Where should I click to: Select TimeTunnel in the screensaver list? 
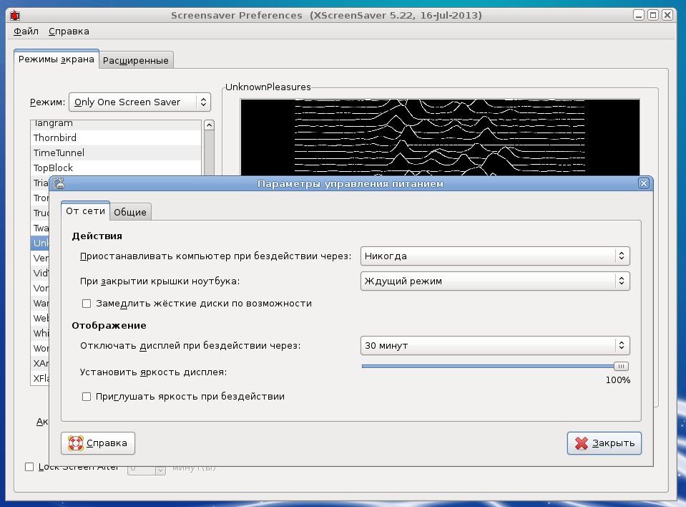click(116, 153)
